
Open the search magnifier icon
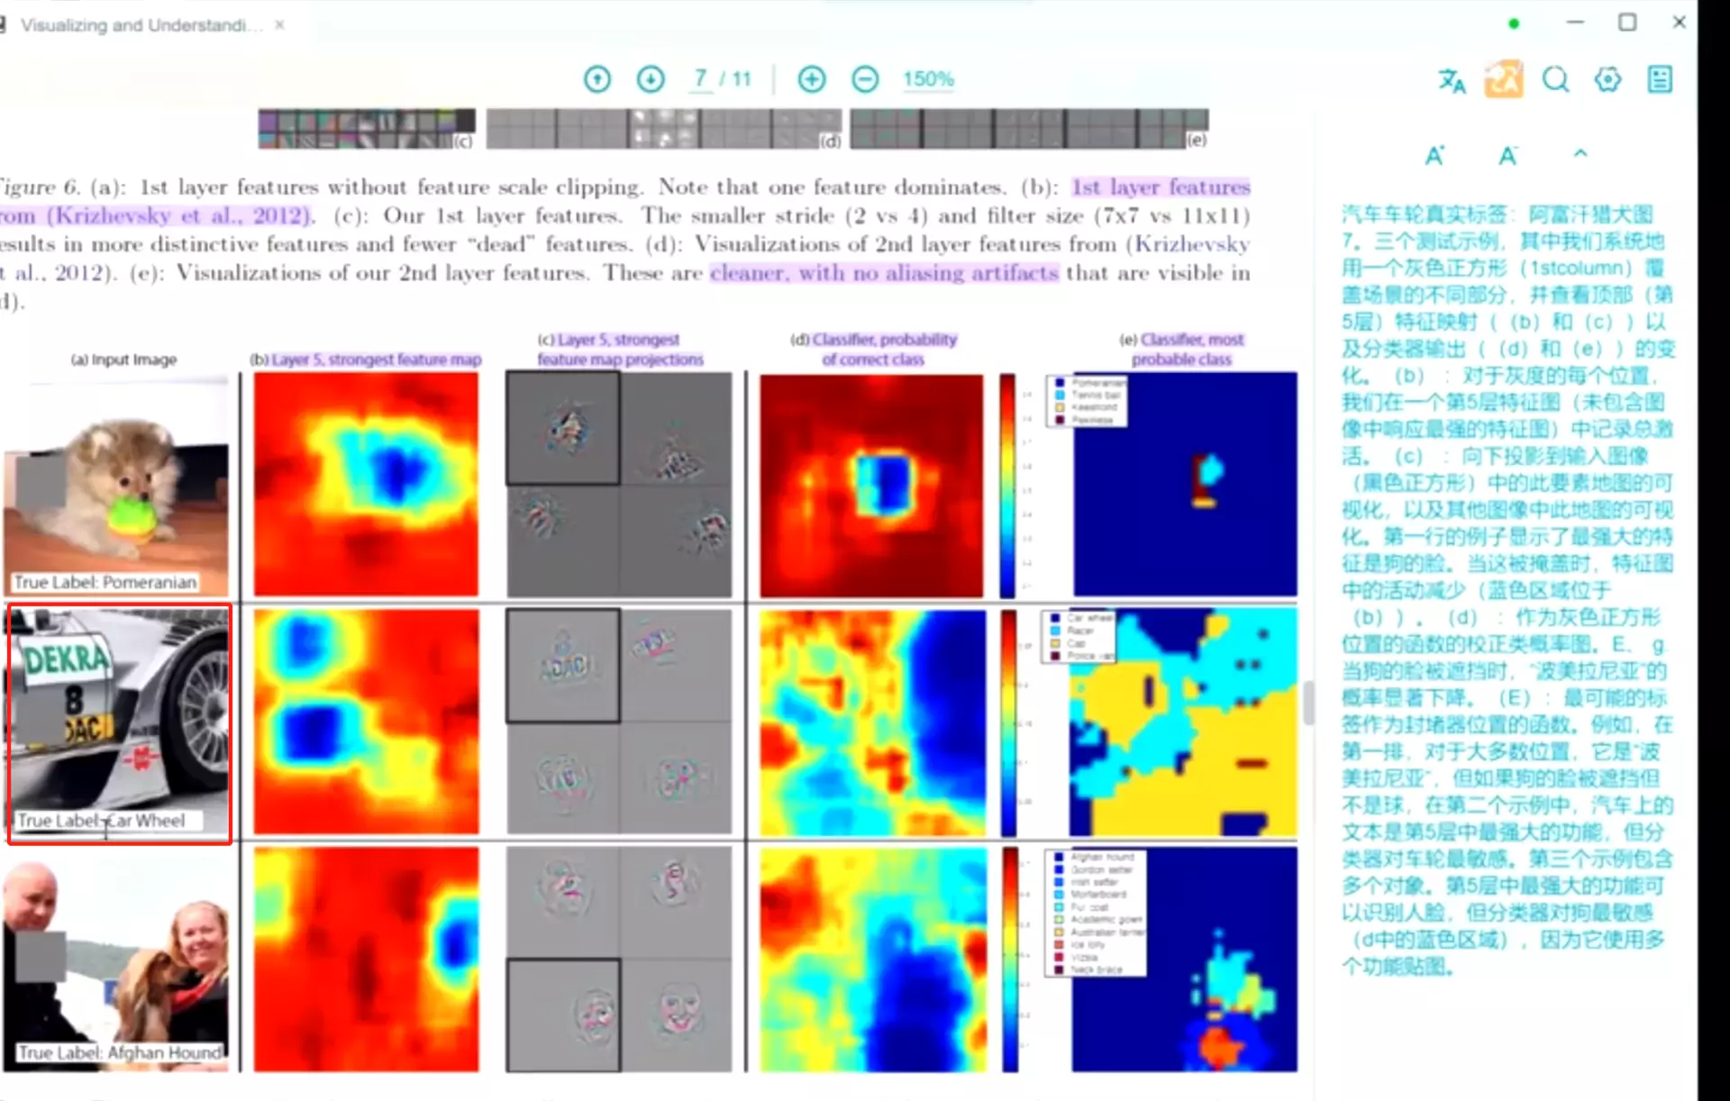coord(1555,79)
